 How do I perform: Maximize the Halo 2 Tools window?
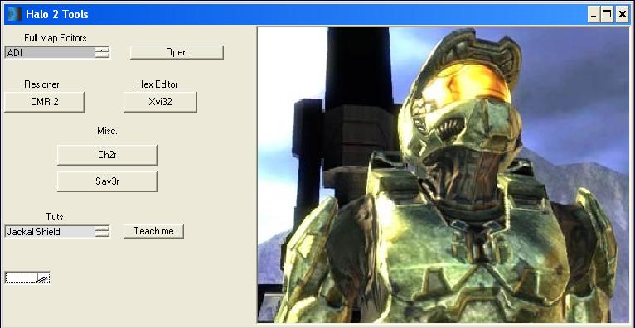(607, 15)
